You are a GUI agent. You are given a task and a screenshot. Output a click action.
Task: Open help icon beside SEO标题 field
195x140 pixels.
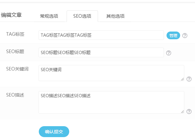click(168, 53)
